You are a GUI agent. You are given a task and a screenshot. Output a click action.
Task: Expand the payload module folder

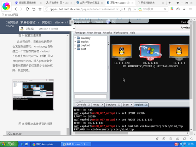(x=75, y=45)
